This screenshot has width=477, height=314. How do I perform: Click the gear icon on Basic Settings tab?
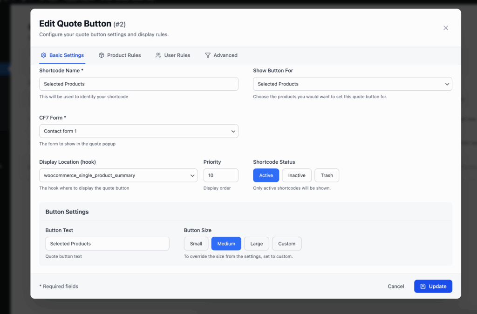click(x=44, y=55)
